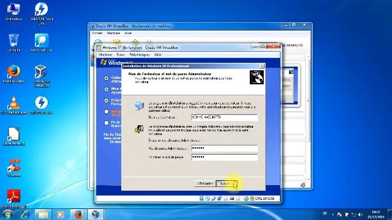Click the hard disk activity icon in VM status bar
The image size is (392, 220).
click(x=202, y=199)
